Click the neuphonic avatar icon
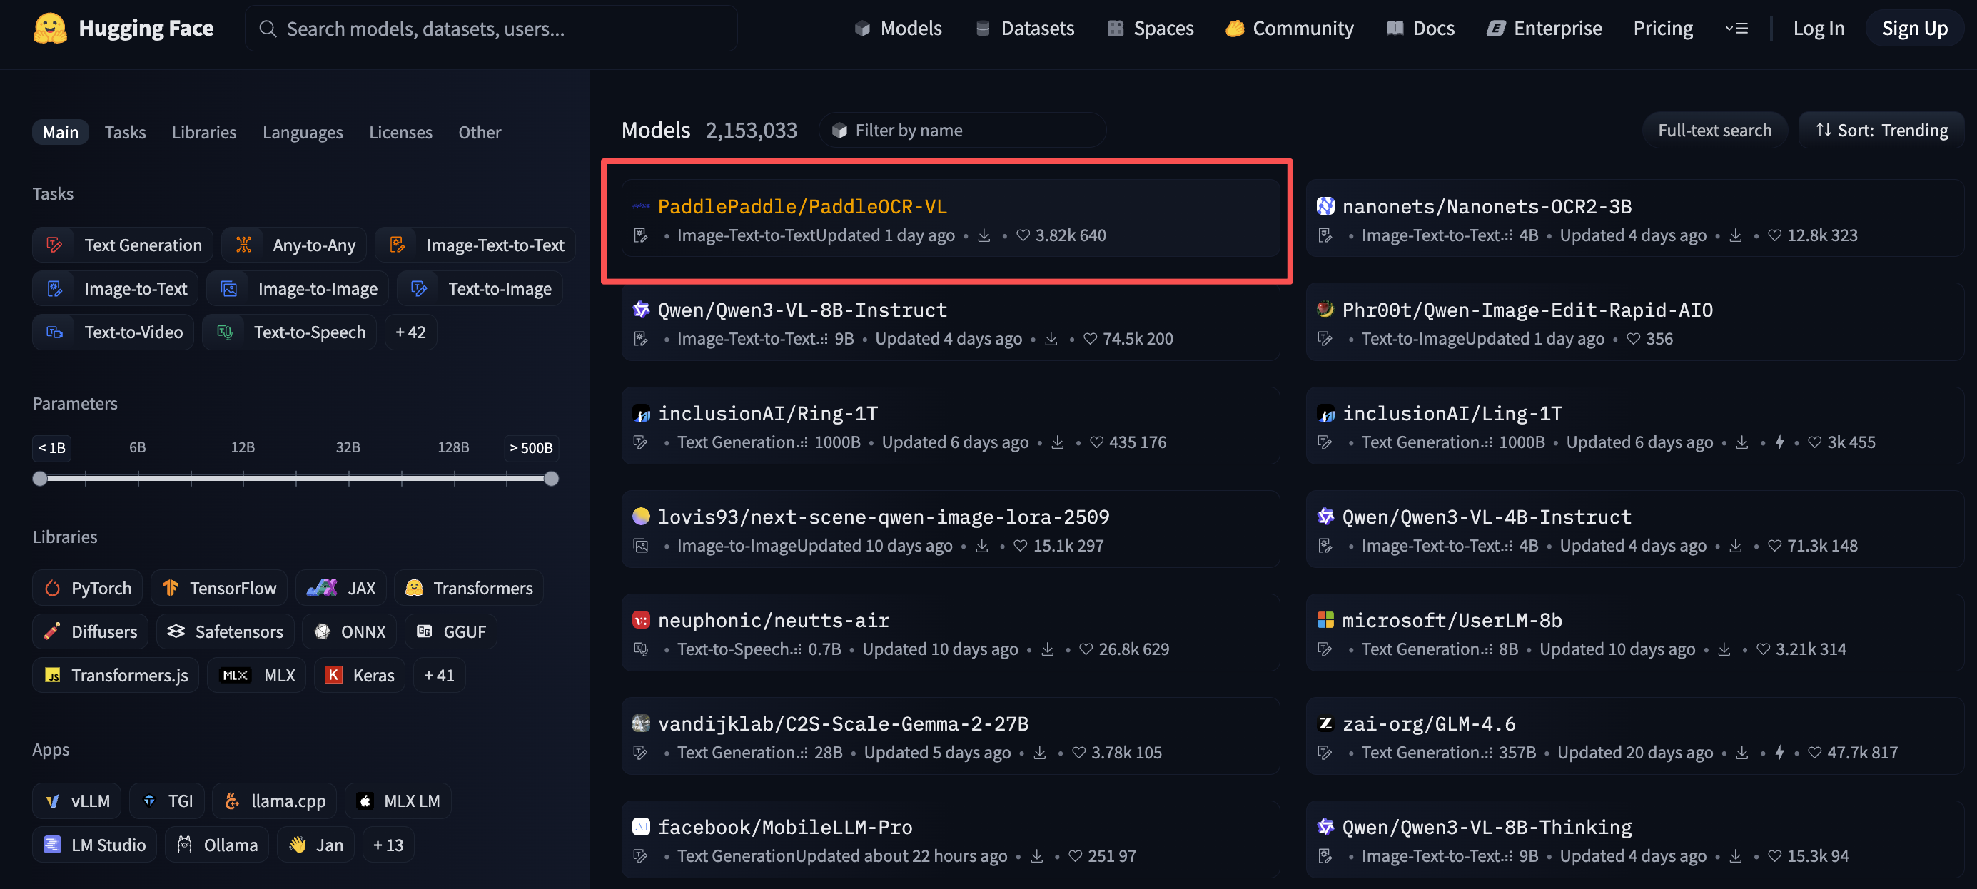The width and height of the screenshot is (1977, 889). point(641,620)
